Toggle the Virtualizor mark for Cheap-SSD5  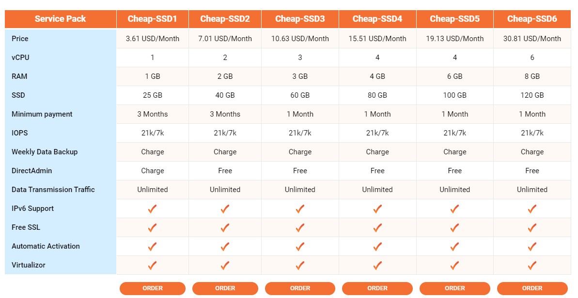pyautogui.click(x=454, y=265)
